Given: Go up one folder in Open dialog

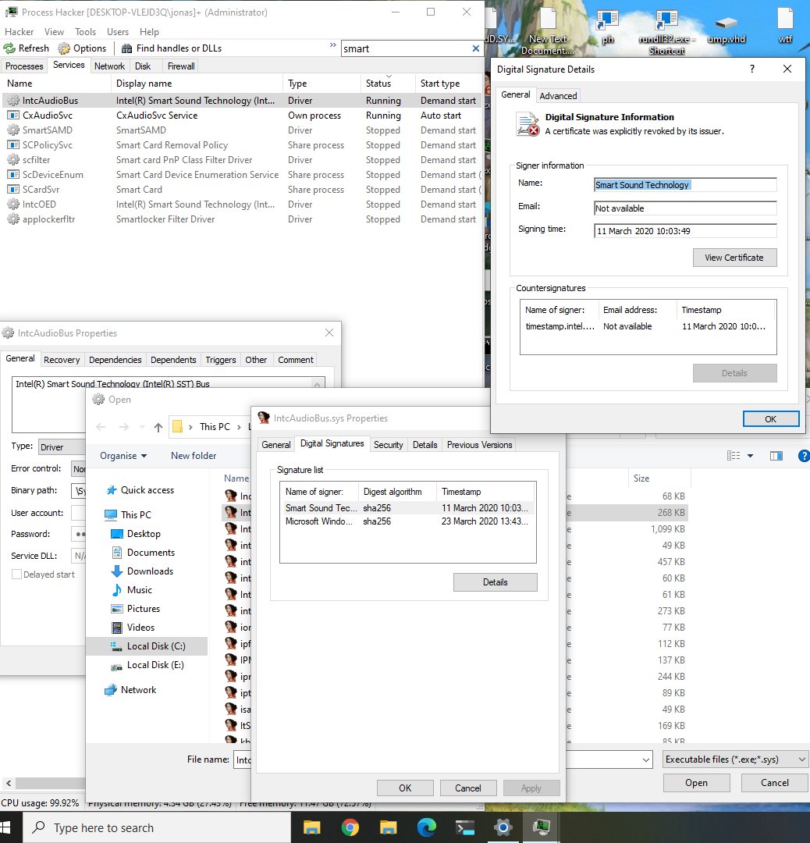Looking at the screenshot, I should click(x=158, y=428).
